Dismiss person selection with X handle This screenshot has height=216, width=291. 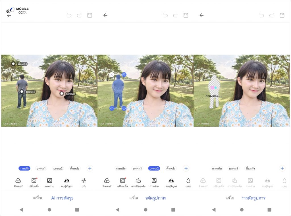tap(112, 75)
